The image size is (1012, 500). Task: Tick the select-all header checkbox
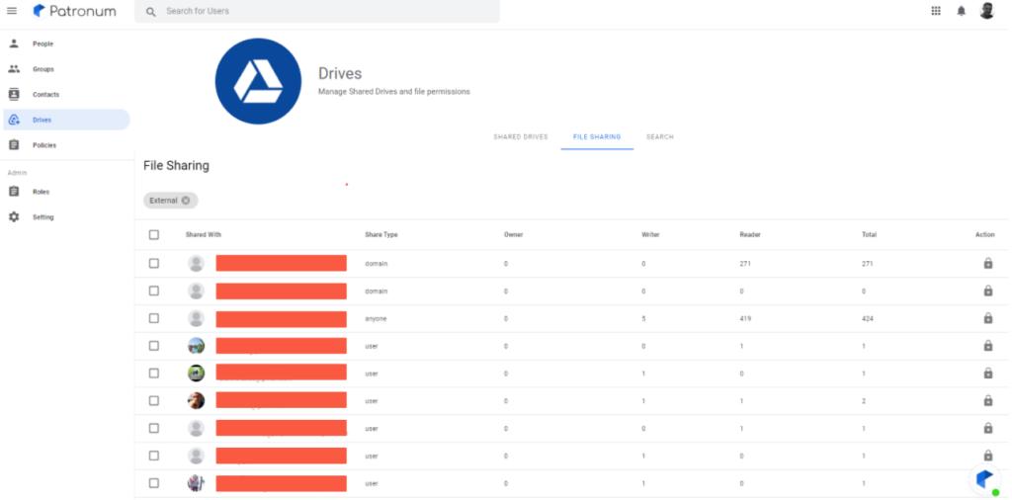pyautogui.click(x=153, y=235)
